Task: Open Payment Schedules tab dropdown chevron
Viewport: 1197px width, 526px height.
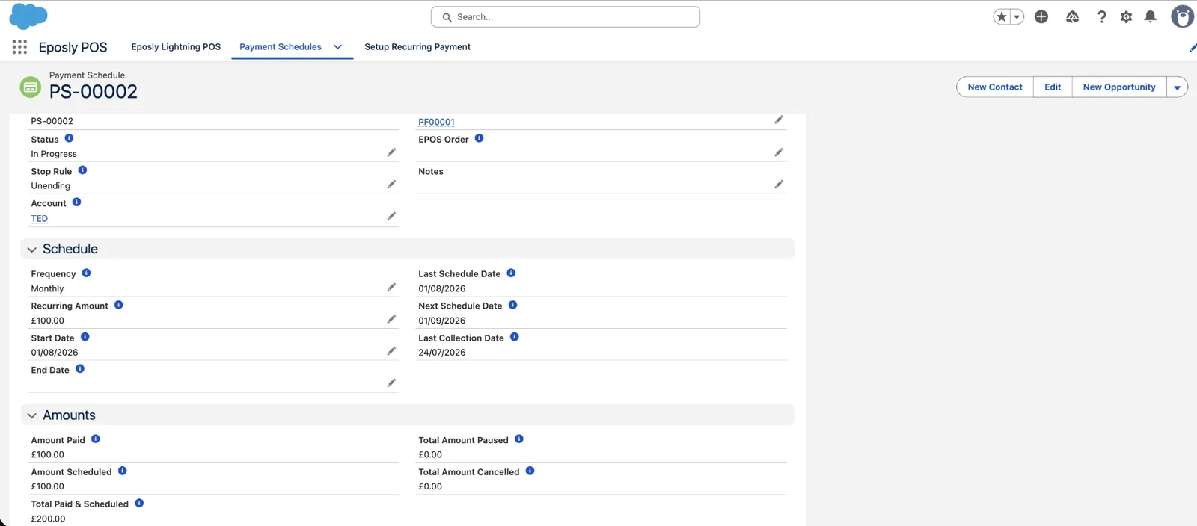Action: click(337, 46)
